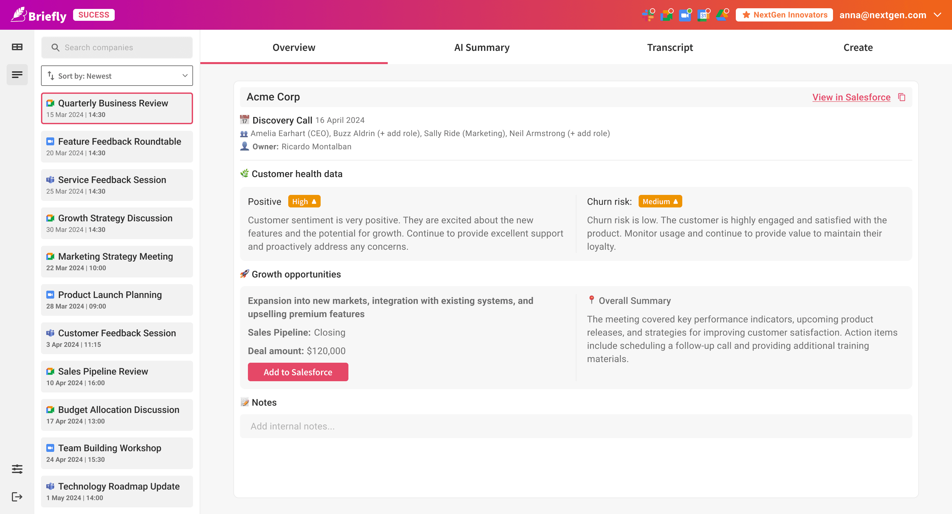
Task: Open the Medium churn risk badge
Action: point(660,202)
